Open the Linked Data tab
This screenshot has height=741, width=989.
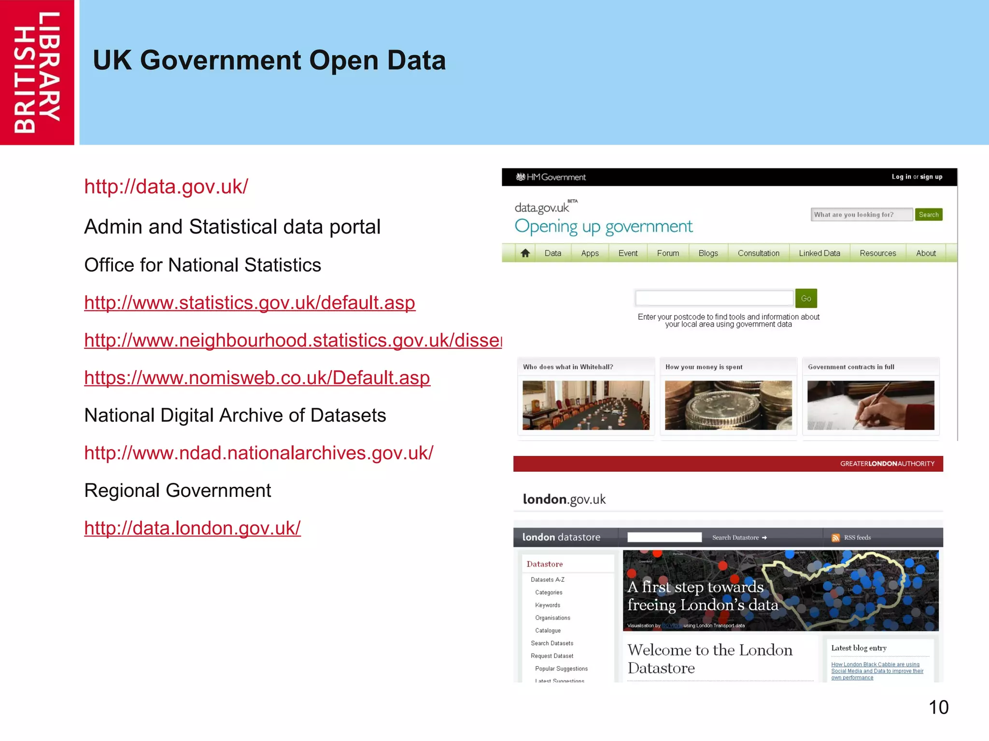(x=819, y=253)
